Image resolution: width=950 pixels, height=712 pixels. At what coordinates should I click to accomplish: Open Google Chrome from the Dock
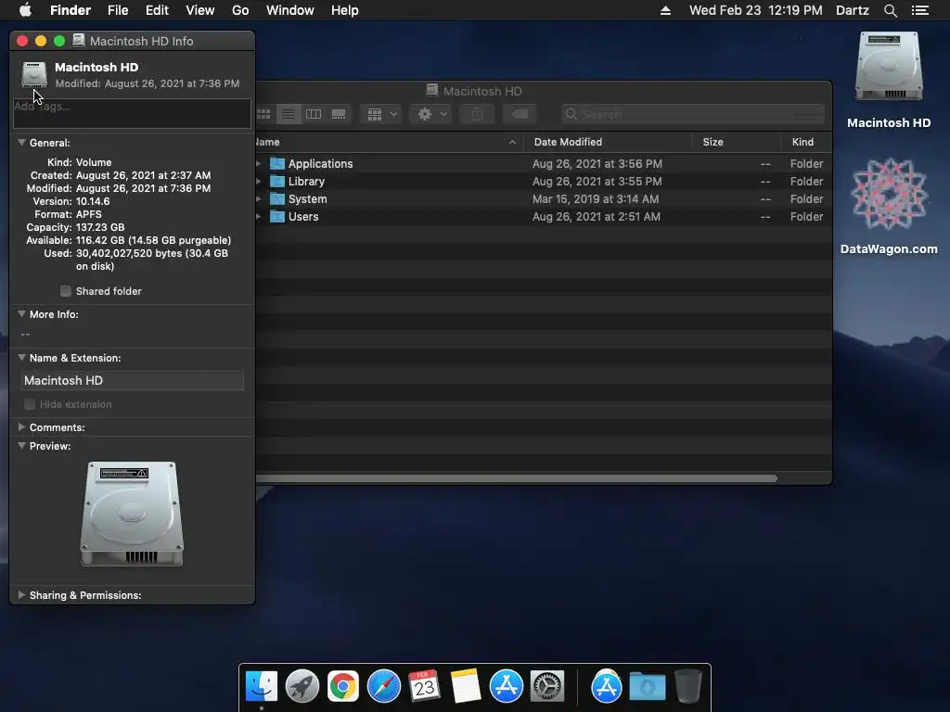[x=343, y=687]
